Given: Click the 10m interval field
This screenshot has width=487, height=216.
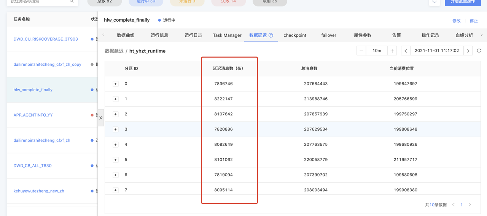Looking at the screenshot, I should pyautogui.click(x=377, y=50).
